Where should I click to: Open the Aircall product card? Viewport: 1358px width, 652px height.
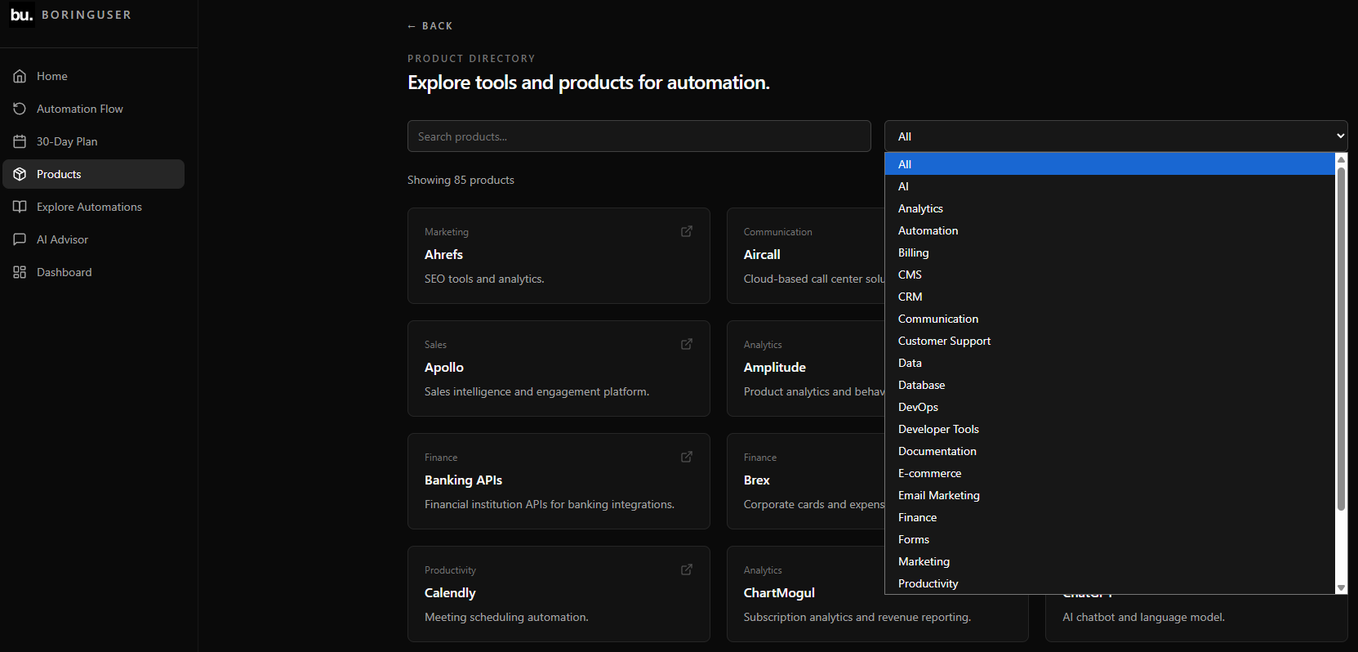coord(805,256)
